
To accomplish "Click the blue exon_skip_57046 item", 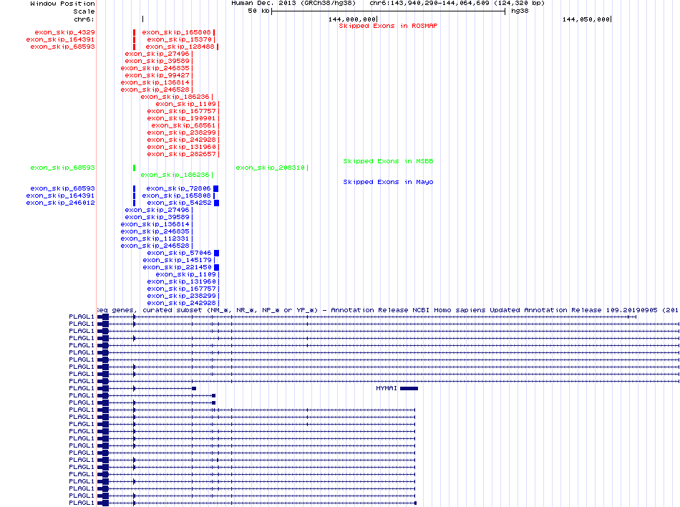I will pyautogui.click(x=179, y=253).
